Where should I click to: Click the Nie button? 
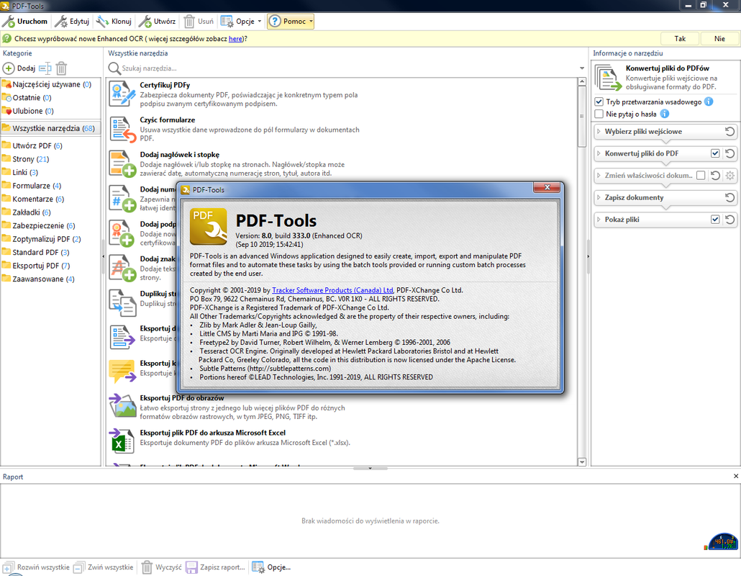pyautogui.click(x=719, y=39)
